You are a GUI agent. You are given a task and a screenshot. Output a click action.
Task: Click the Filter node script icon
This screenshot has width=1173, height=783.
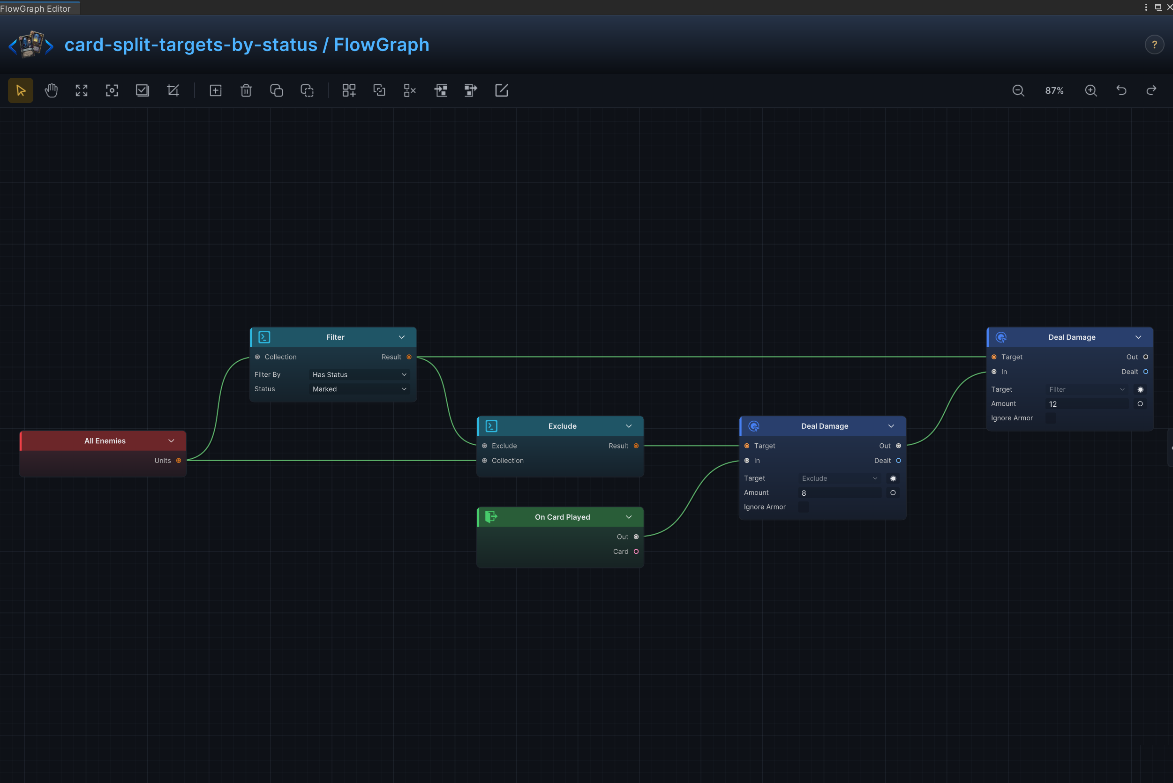pos(264,337)
